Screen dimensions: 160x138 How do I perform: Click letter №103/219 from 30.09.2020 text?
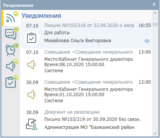(x=93, y=119)
